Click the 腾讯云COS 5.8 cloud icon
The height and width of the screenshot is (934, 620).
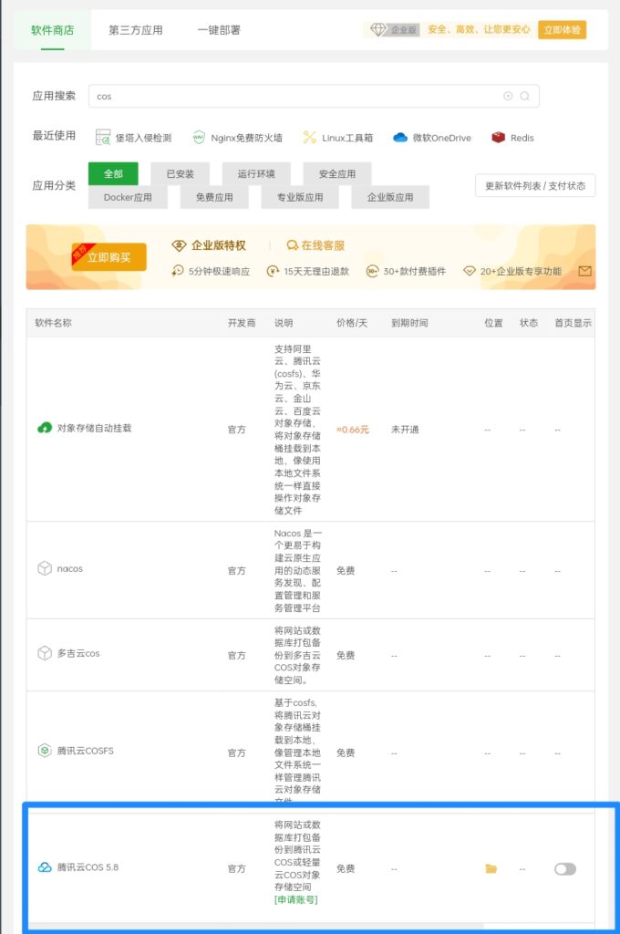[45, 867]
